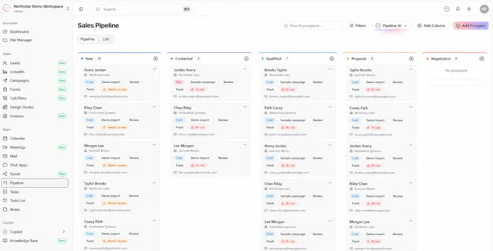The image size is (493, 251).
Task: Open options for Avery Jordan card in New
Action: tap(155, 69)
